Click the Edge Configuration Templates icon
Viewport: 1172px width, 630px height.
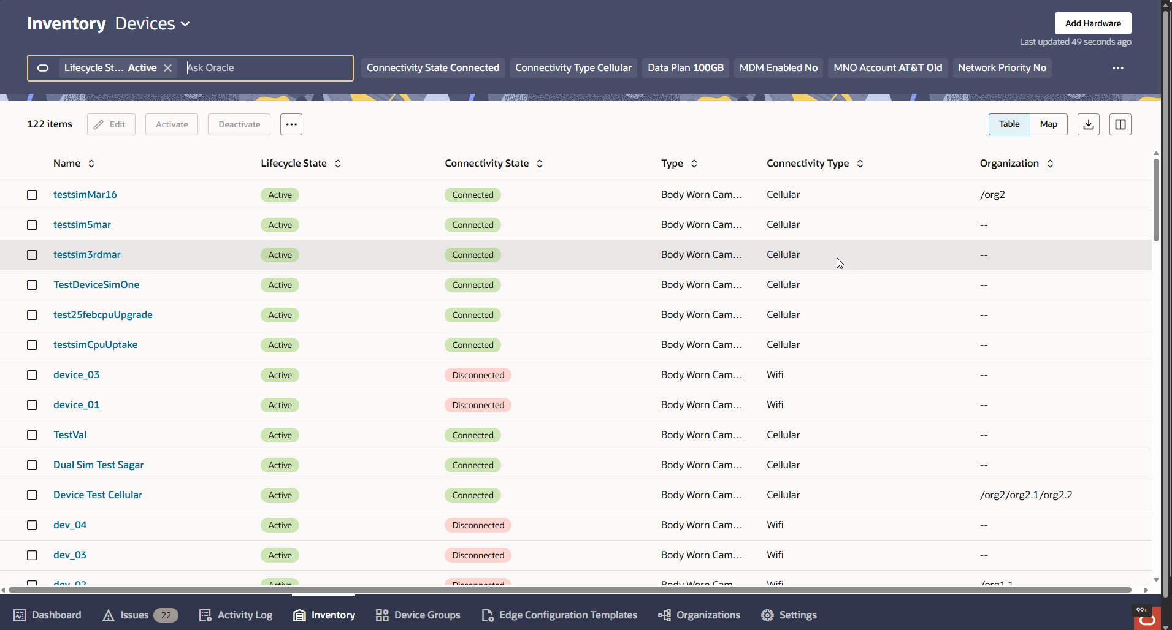coord(488,615)
